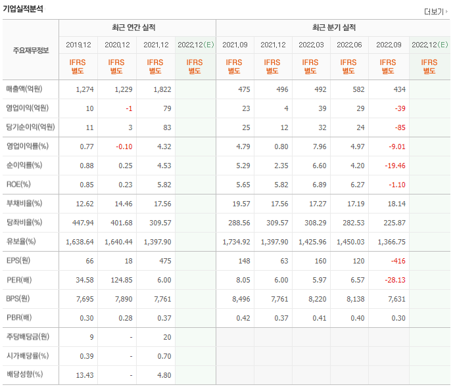The image size is (455, 387).
Task: Click the PBR value 0.42
Action: [243, 318]
